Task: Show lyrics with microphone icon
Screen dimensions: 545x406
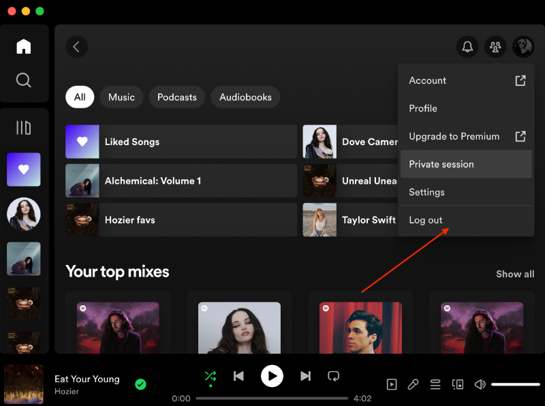Action: (414, 384)
